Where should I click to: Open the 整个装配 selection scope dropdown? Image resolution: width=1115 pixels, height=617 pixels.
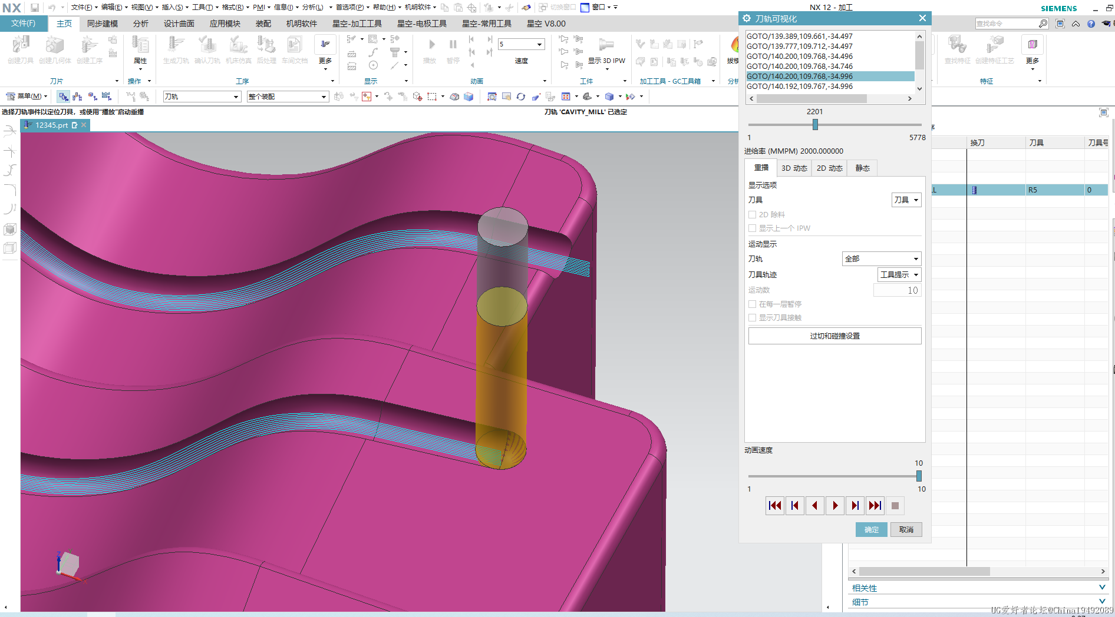click(x=287, y=97)
